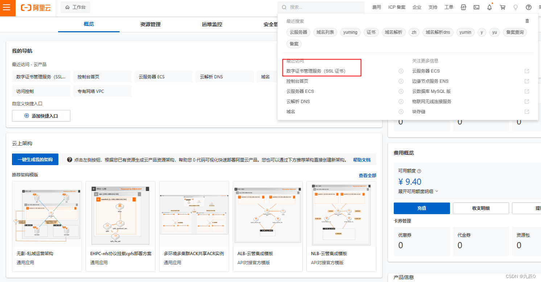
Task: Open 云数据库 MySQL 版 link
Action: point(431,91)
